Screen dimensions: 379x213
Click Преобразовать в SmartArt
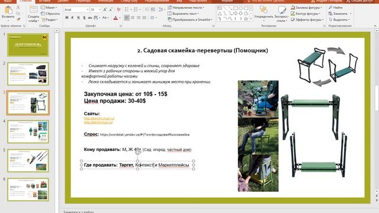click(x=190, y=20)
